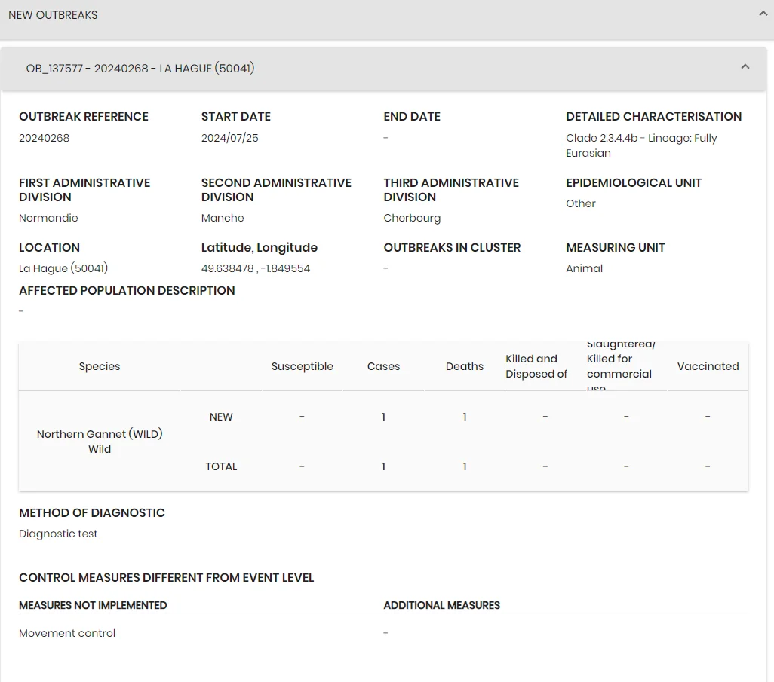Click the Clade 2.3.4.4b lineage text
Screen dimensions: 774x682
[x=641, y=145]
